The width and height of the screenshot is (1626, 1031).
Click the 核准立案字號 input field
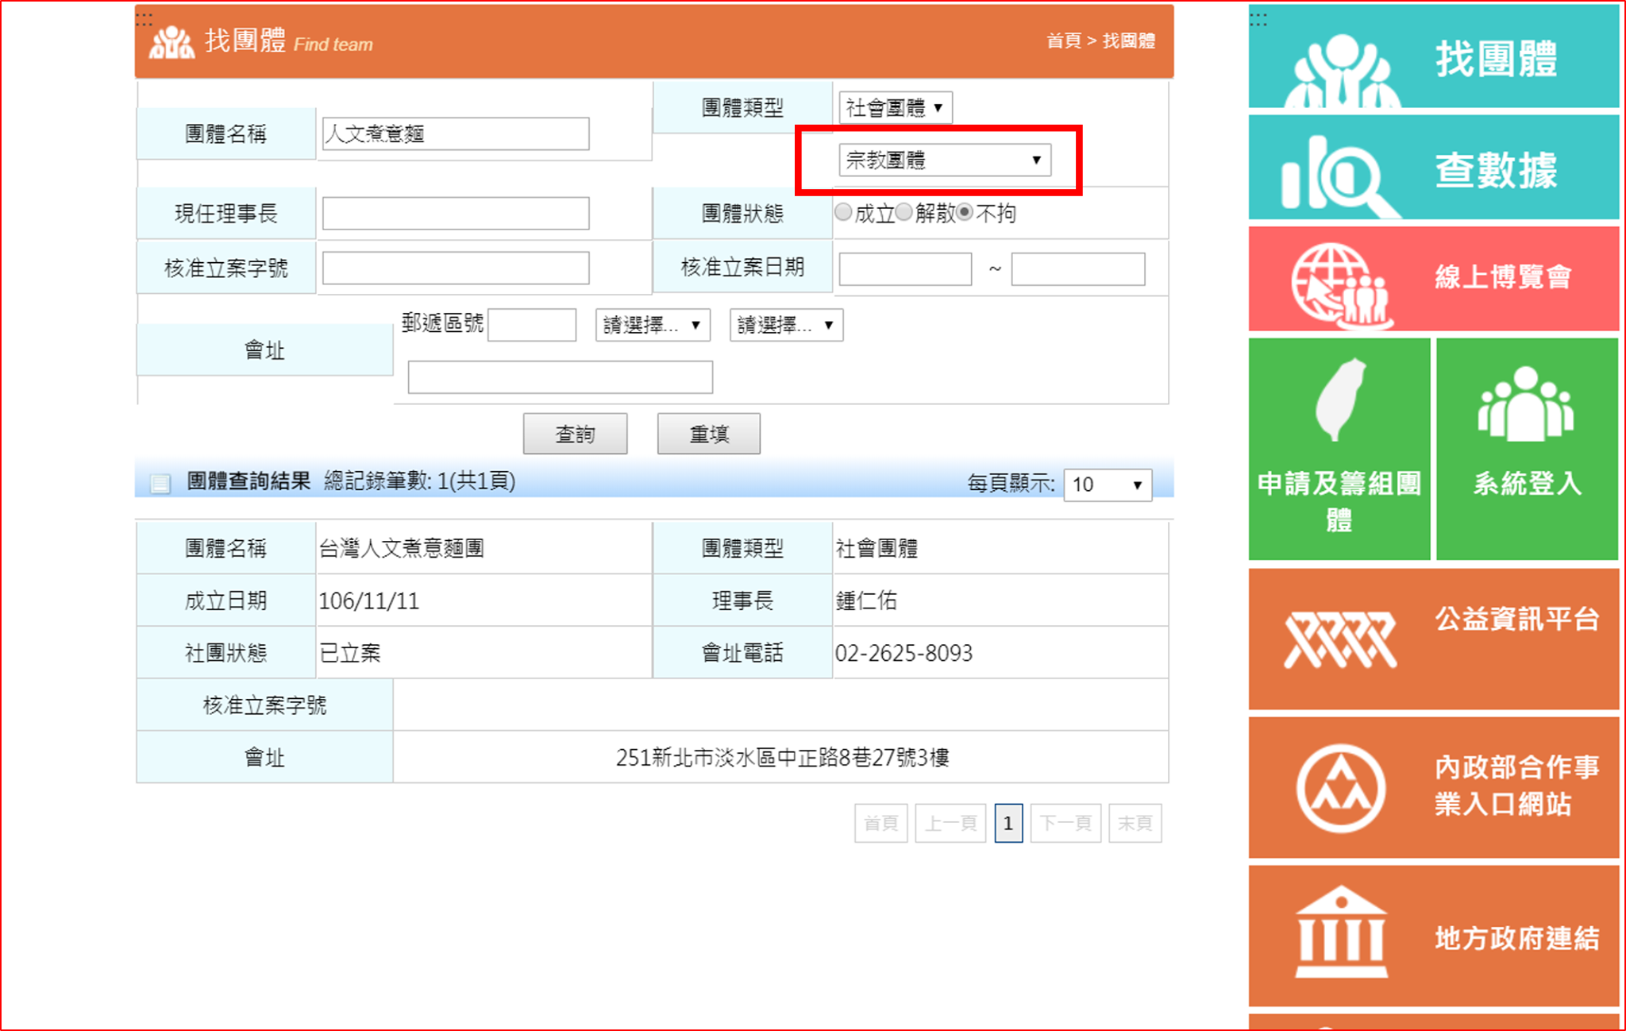tap(456, 268)
